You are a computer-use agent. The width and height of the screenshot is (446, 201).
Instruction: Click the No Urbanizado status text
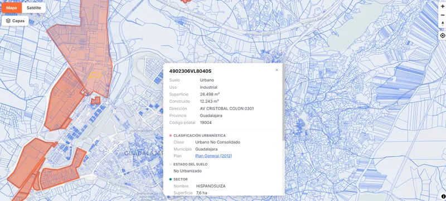tap(187, 171)
